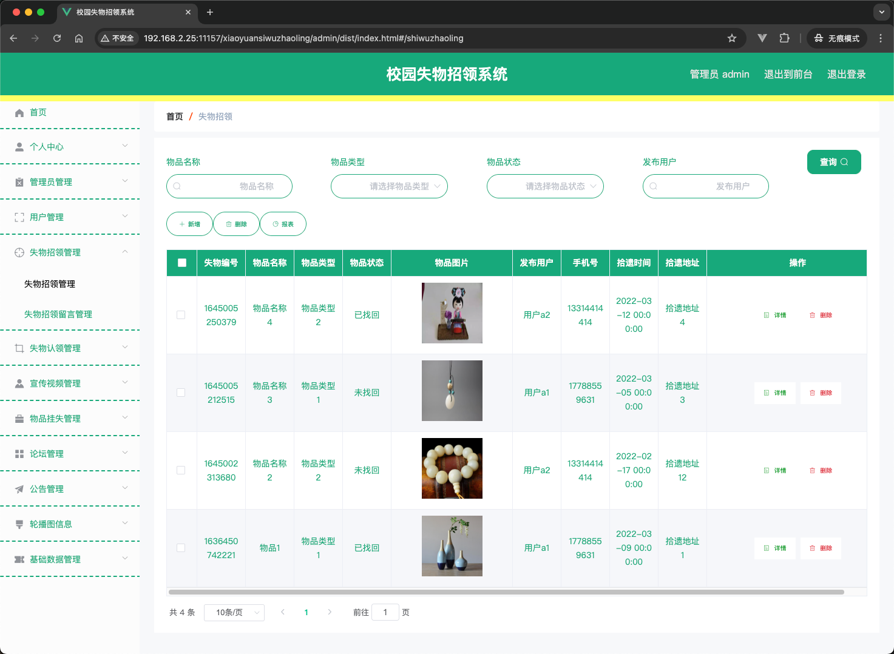Click the 报表 report button
The height and width of the screenshot is (654, 894).
[283, 224]
